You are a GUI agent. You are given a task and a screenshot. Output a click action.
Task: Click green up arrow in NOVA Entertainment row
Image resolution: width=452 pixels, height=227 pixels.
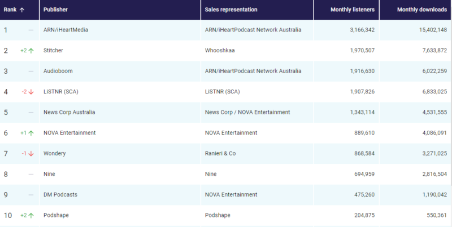31,133
